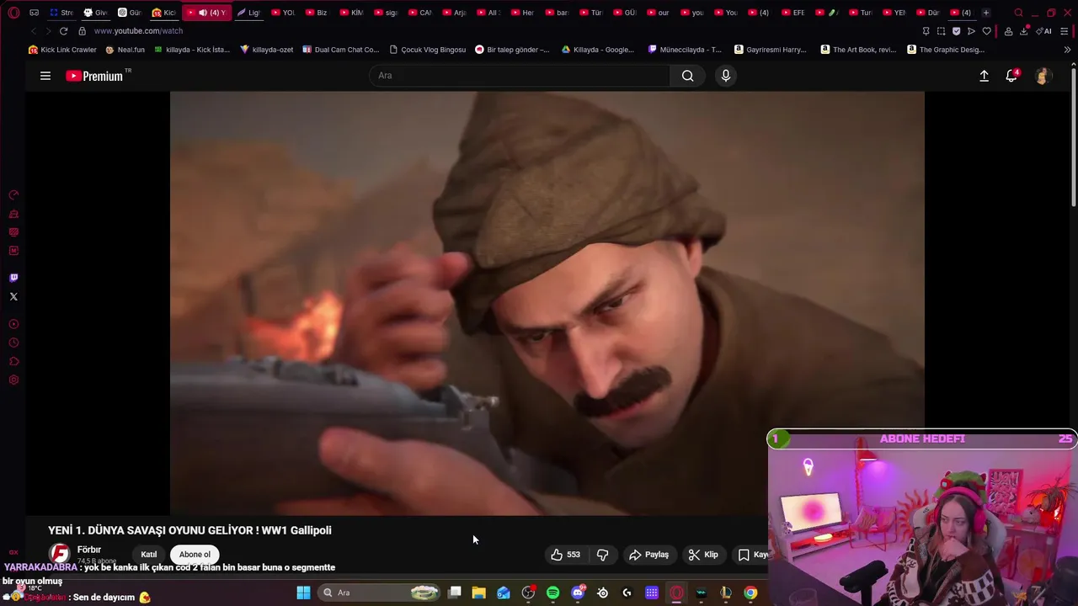Open Dual Cam Chat bookmark
This screenshot has height=606, width=1078.
341,50
